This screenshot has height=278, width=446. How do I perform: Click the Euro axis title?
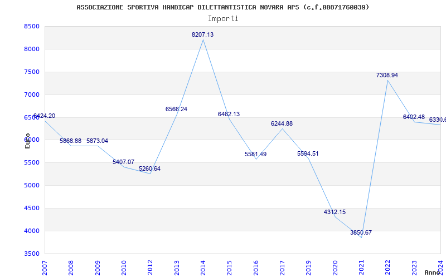point(27,141)
